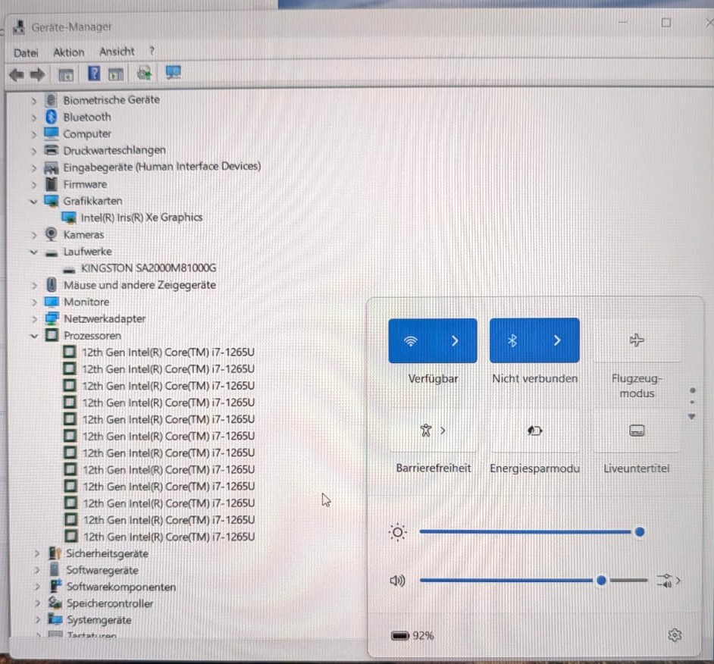The height and width of the screenshot is (664, 714).
Task: Open the Aktion menu
Action: 69,52
